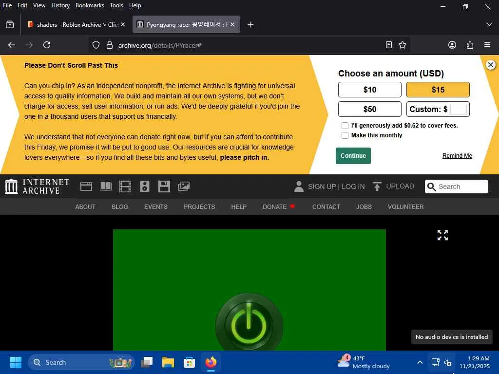Enter fullscreen for the emulator
499x374 pixels.
442,235
